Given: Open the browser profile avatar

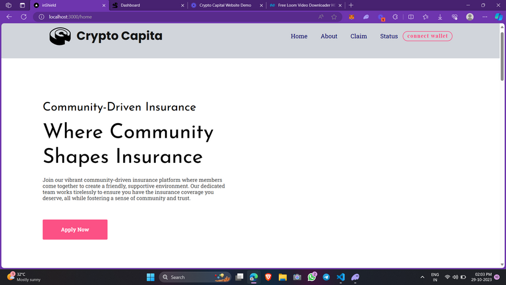Looking at the screenshot, I should pyautogui.click(x=470, y=17).
